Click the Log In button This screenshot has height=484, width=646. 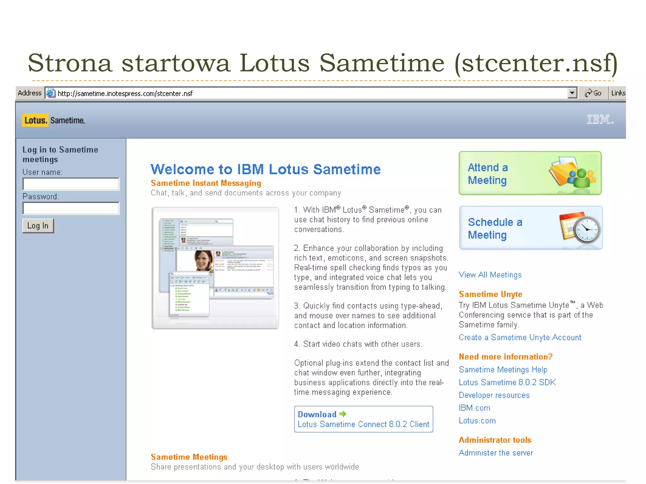[38, 226]
